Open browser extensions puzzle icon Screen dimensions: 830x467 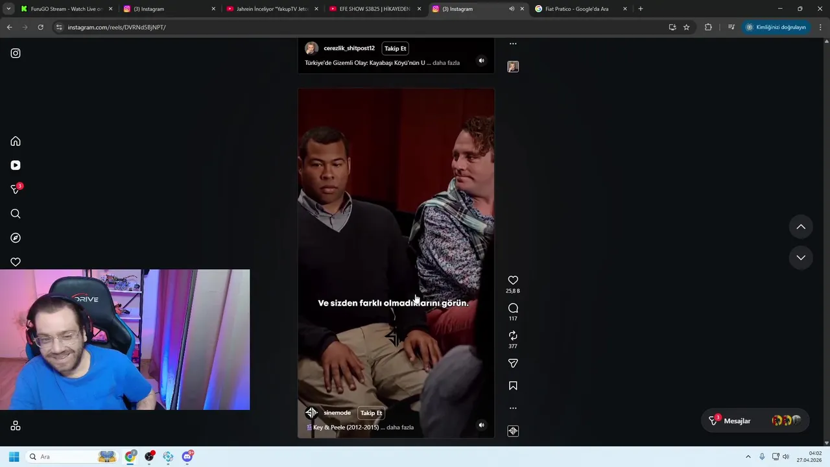pos(708,27)
